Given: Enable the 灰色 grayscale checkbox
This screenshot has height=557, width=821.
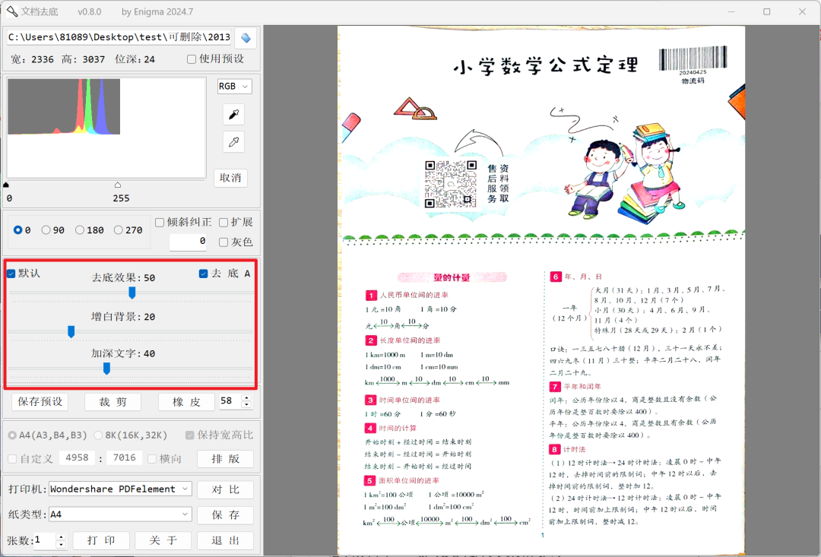Looking at the screenshot, I should coord(223,242).
